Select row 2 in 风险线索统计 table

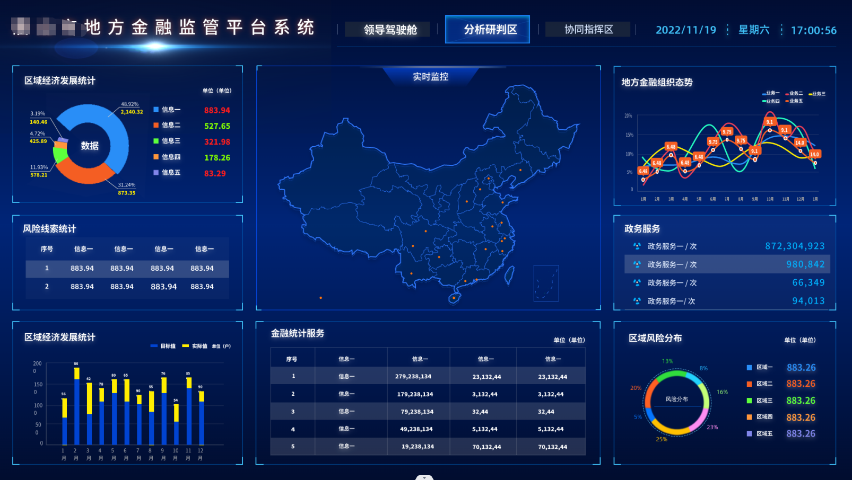tap(127, 287)
